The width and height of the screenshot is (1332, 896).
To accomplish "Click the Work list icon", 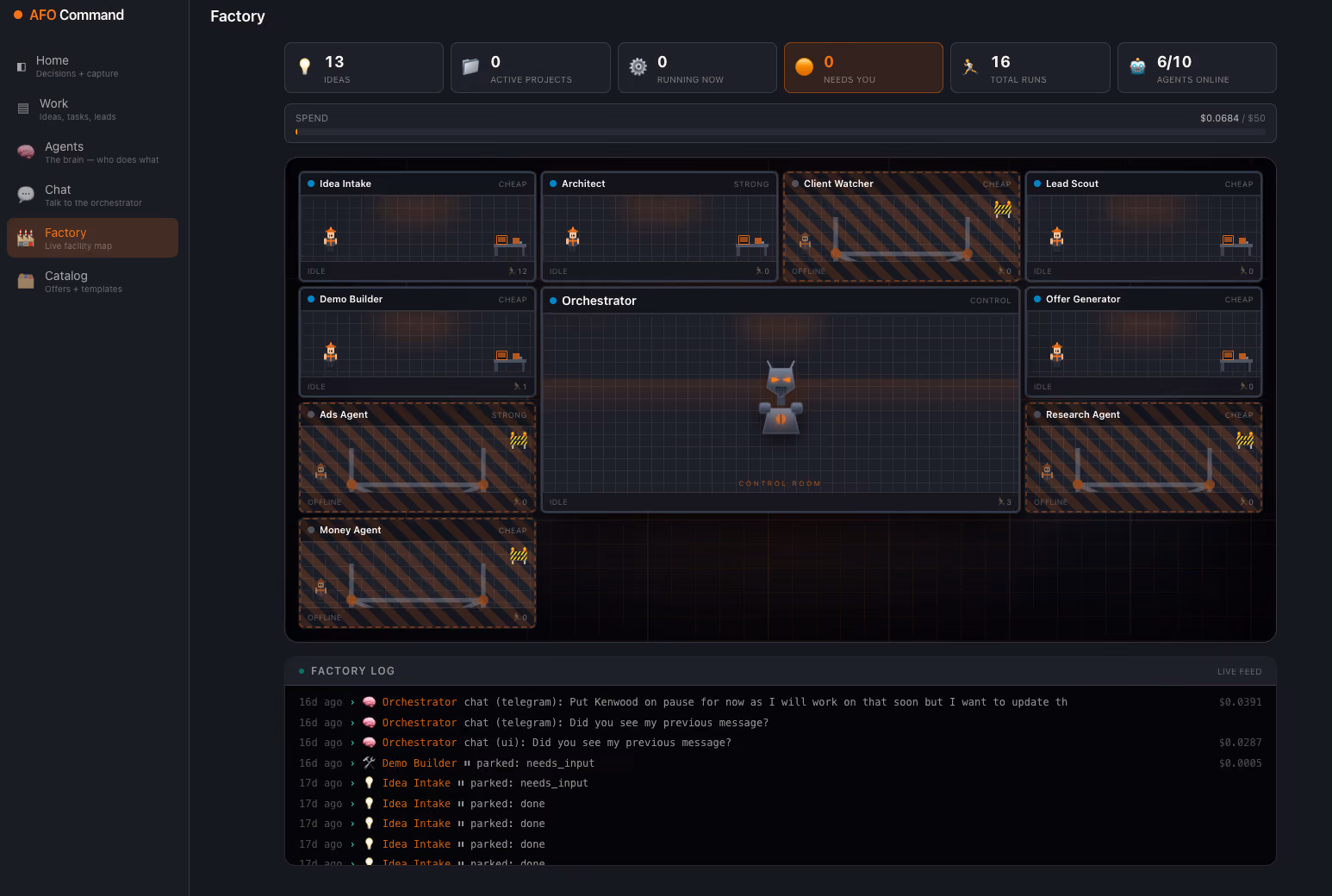I will click(23, 109).
